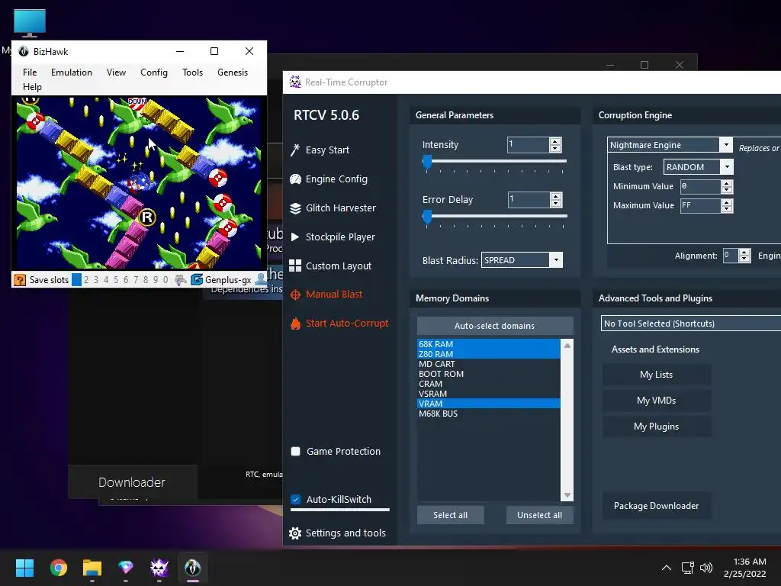Enable Game Protection checkbox
This screenshot has height=586, width=781.
click(295, 452)
